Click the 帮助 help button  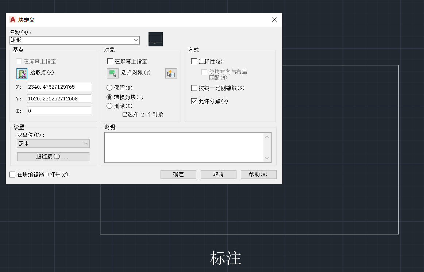point(258,174)
